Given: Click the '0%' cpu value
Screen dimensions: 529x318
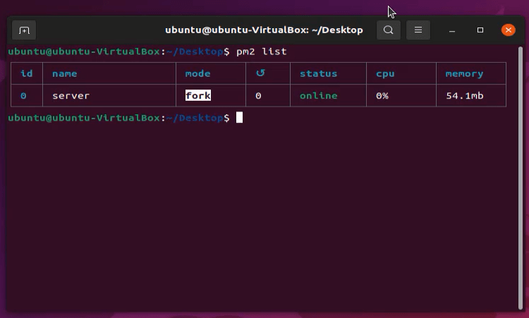Looking at the screenshot, I should coord(382,96).
